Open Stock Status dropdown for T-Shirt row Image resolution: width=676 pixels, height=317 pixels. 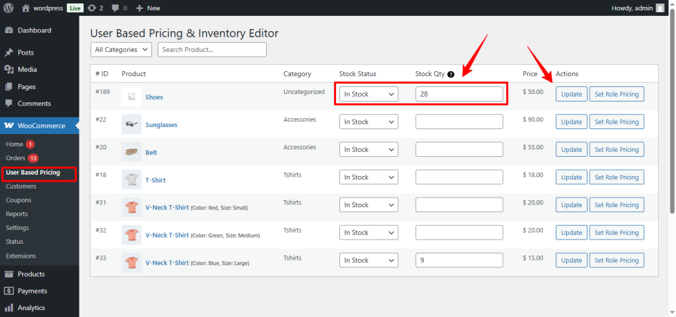tap(368, 177)
